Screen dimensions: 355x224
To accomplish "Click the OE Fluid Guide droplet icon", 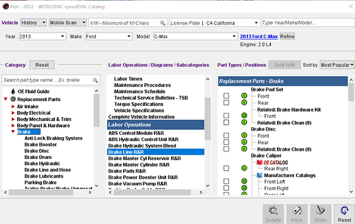I will (13, 92).
